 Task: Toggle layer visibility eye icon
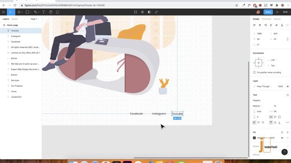click(288, 86)
